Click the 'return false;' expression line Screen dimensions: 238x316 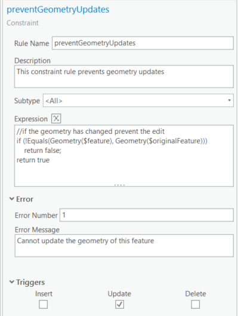[43, 151]
